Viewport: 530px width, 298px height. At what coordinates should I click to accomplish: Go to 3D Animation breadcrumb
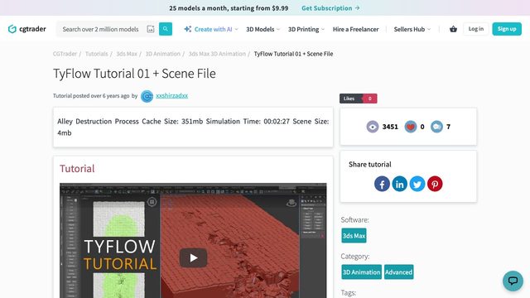click(x=162, y=54)
